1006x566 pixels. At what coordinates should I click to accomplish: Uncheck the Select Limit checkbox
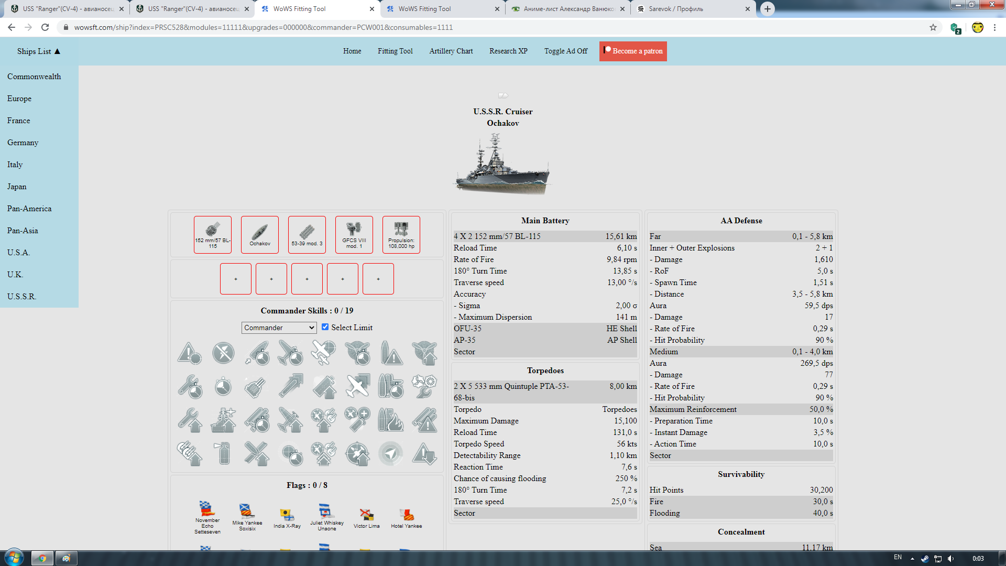pos(325,327)
